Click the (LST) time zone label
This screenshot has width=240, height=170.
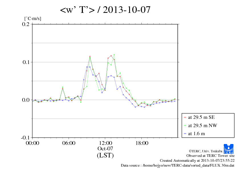click(105, 155)
